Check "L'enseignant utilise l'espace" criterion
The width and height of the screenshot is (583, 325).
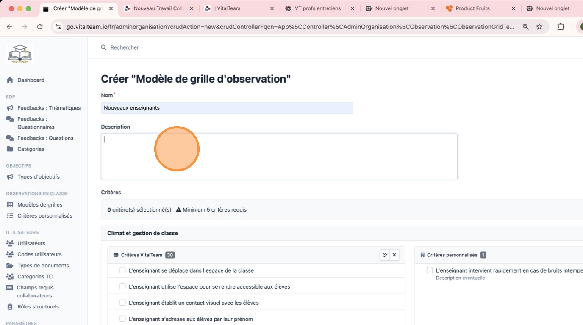(x=122, y=286)
